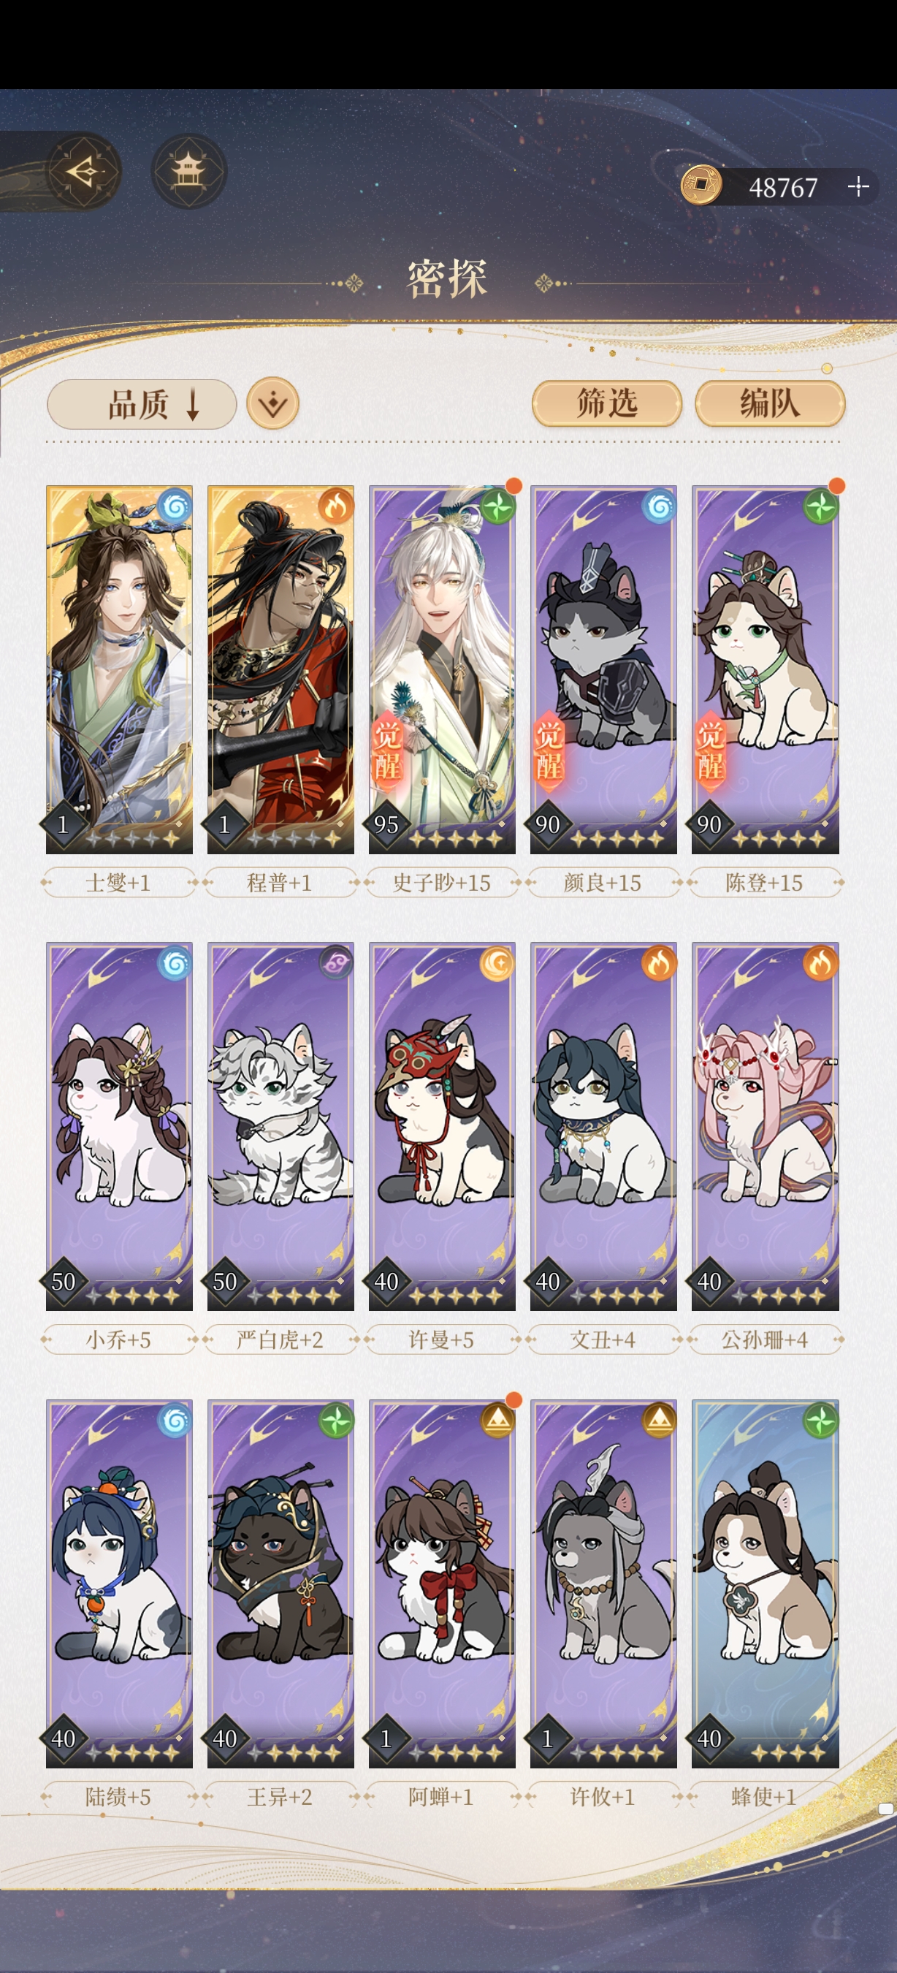Open the 品质 sort dropdown

(142, 403)
